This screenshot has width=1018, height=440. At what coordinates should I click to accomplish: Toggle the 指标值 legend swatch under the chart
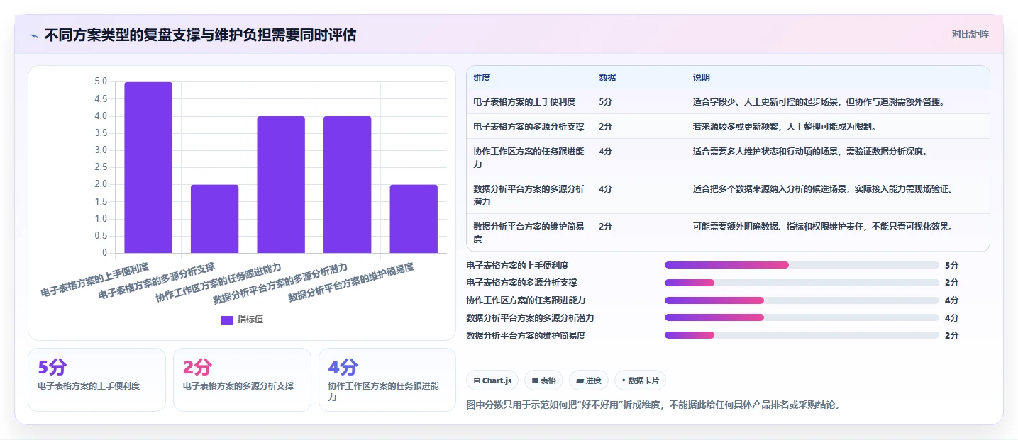click(227, 320)
